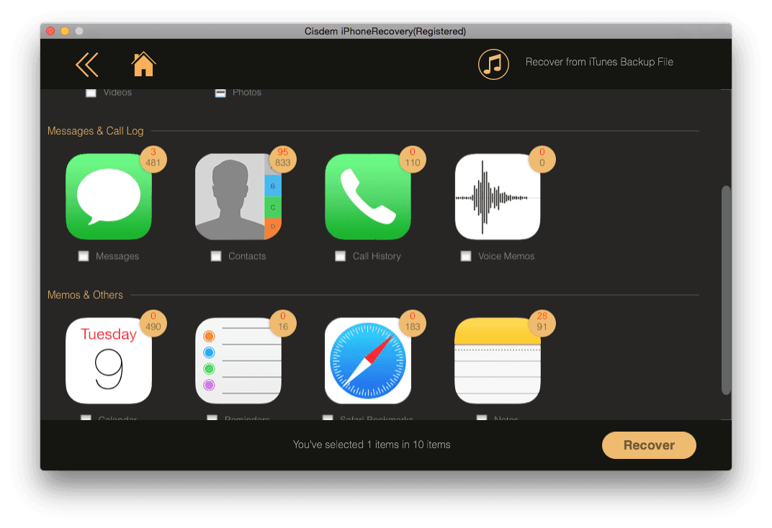Click the vertical scrollbar thumb

point(726,290)
